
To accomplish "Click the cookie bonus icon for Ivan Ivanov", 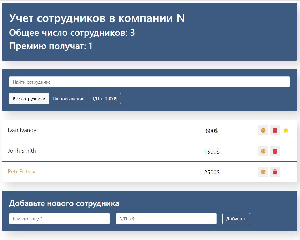I will pos(263,131).
